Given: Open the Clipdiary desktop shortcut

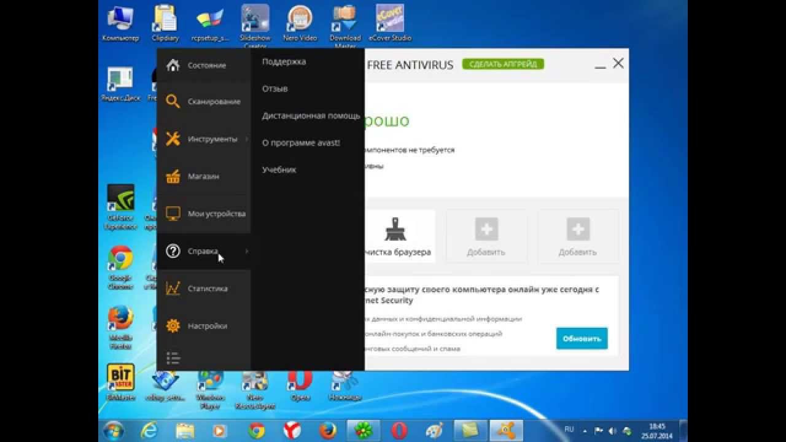Looking at the screenshot, I should point(165,23).
